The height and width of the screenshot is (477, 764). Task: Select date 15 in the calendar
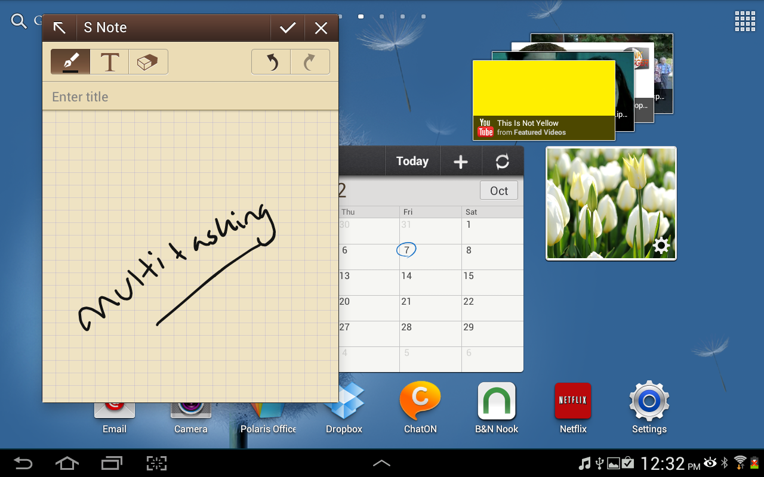click(x=492, y=283)
